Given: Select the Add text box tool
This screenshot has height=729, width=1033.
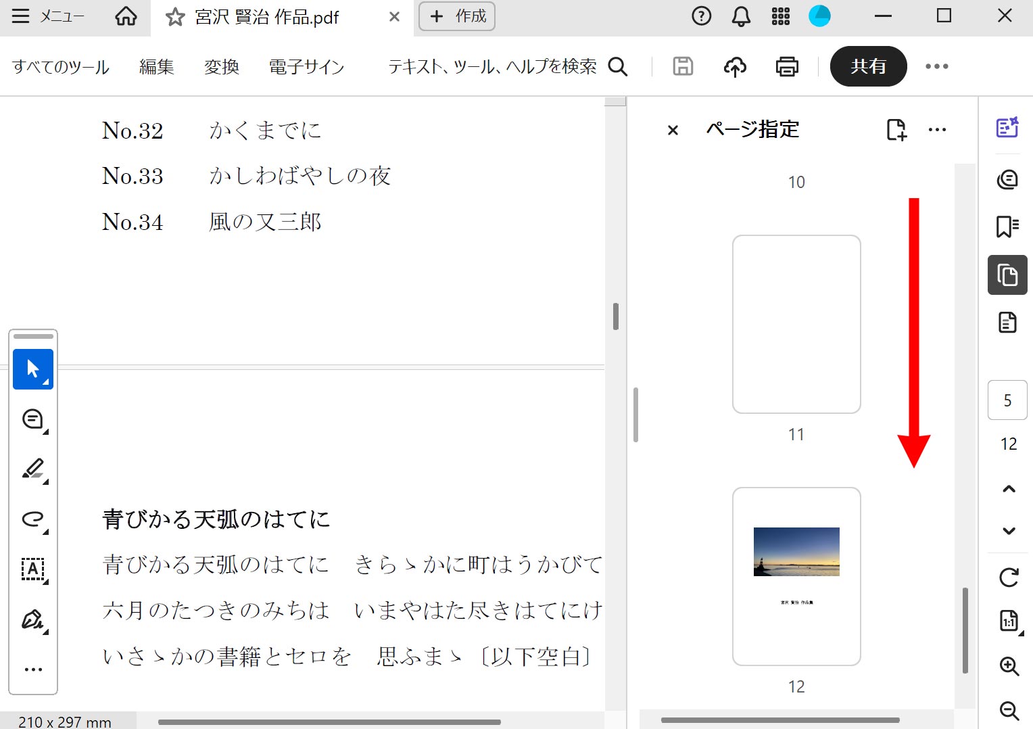Looking at the screenshot, I should tap(32, 570).
